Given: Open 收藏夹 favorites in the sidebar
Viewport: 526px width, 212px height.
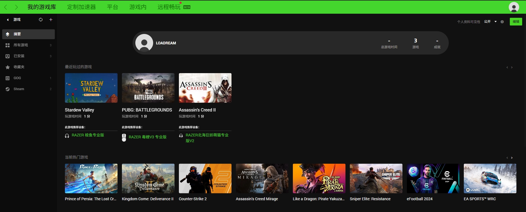Looking at the screenshot, I should (28, 67).
